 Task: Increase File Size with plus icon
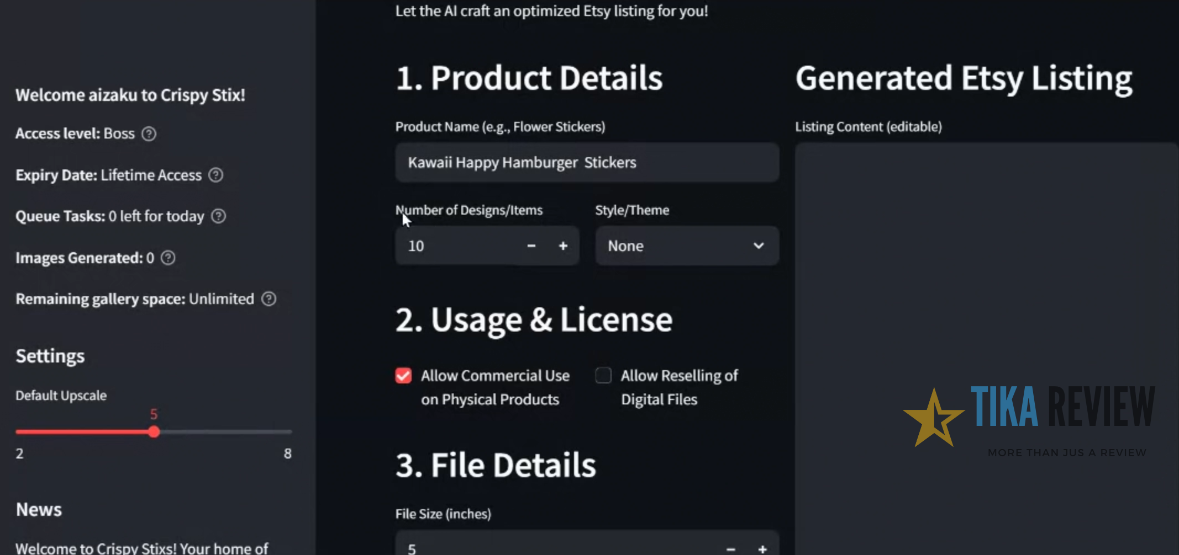click(762, 548)
